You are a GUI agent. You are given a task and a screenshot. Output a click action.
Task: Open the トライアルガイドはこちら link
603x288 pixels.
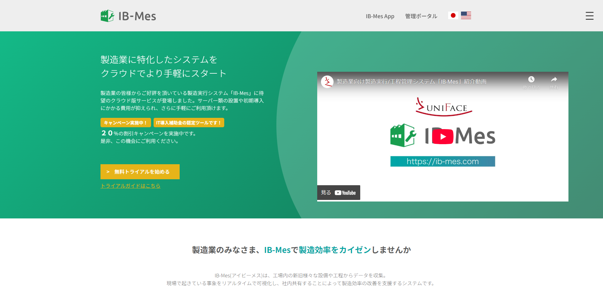(x=130, y=186)
